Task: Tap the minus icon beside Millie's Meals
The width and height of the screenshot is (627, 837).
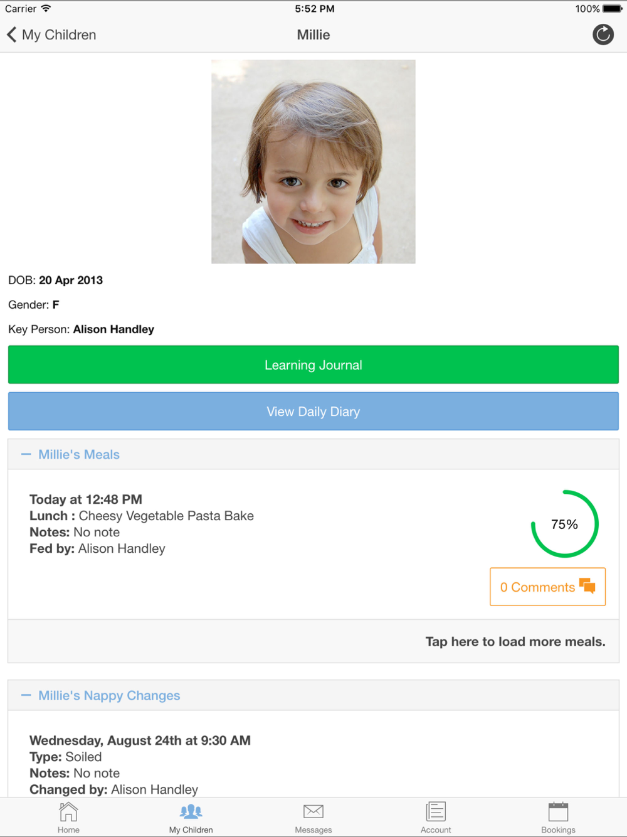Action: 26,454
